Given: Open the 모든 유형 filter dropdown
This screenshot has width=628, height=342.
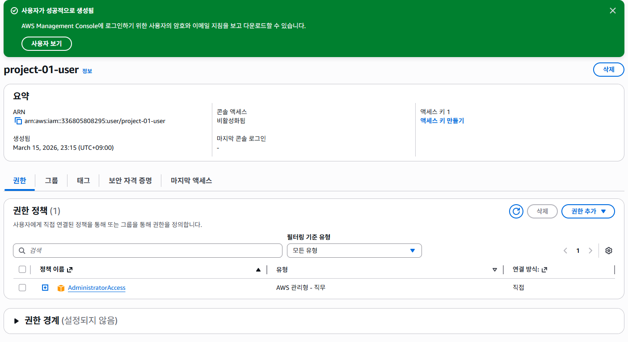Looking at the screenshot, I should [354, 251].
